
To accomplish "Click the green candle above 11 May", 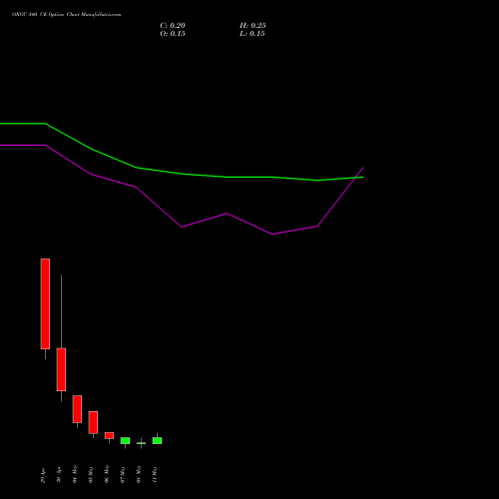I will [x=157, y=441].
